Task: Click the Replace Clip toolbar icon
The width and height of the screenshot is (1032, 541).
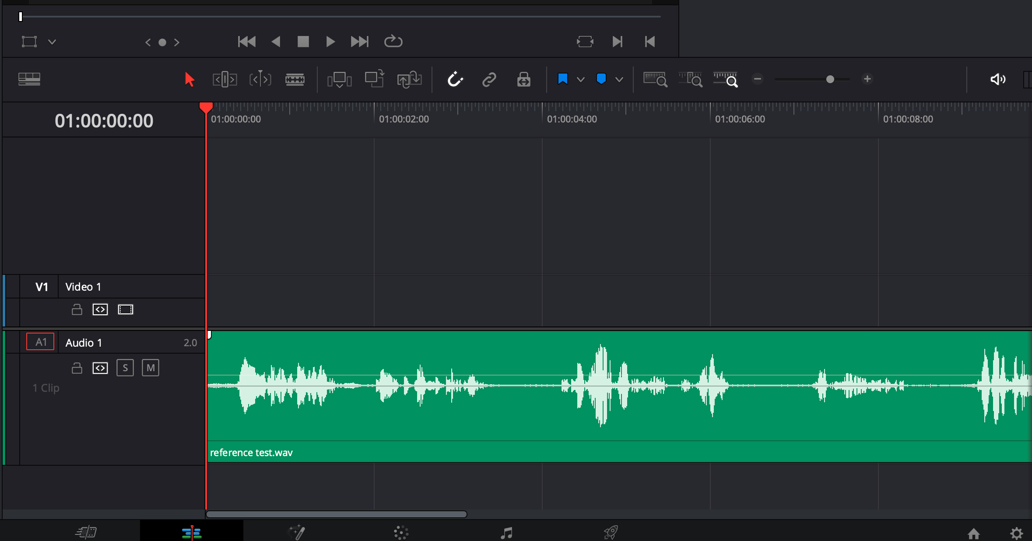Action: pyautogui.click(x=409, y=79)
